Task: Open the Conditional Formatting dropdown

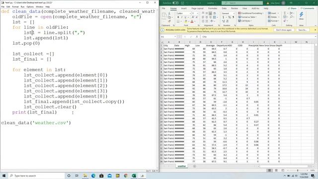Action: [x=251, y=13]
